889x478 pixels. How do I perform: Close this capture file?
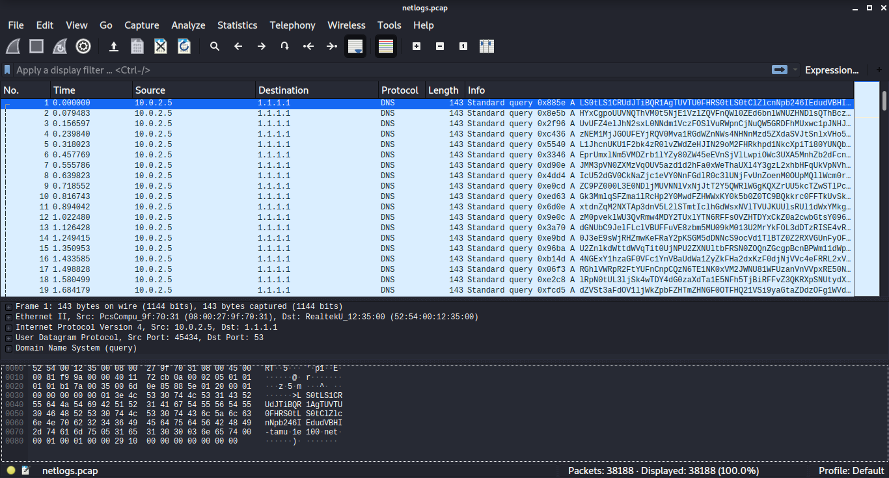click(x=161, y=46)
